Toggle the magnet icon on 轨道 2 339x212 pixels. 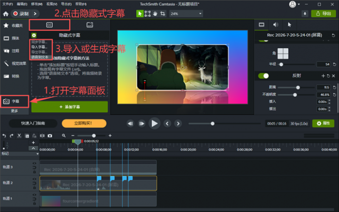tap(34, 183)
